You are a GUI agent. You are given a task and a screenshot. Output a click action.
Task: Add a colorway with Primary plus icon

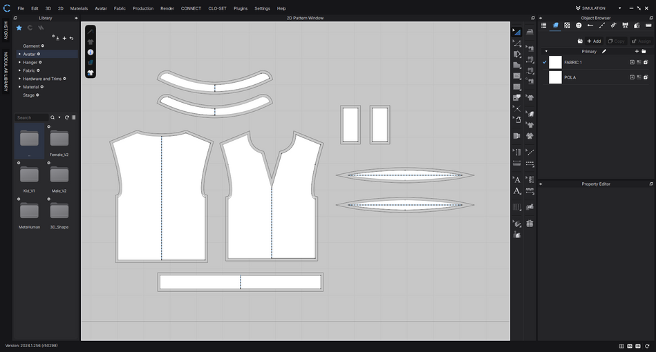(637, 51)
